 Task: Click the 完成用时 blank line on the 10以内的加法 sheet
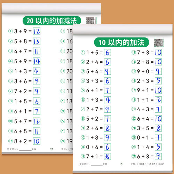coord(97,165)
